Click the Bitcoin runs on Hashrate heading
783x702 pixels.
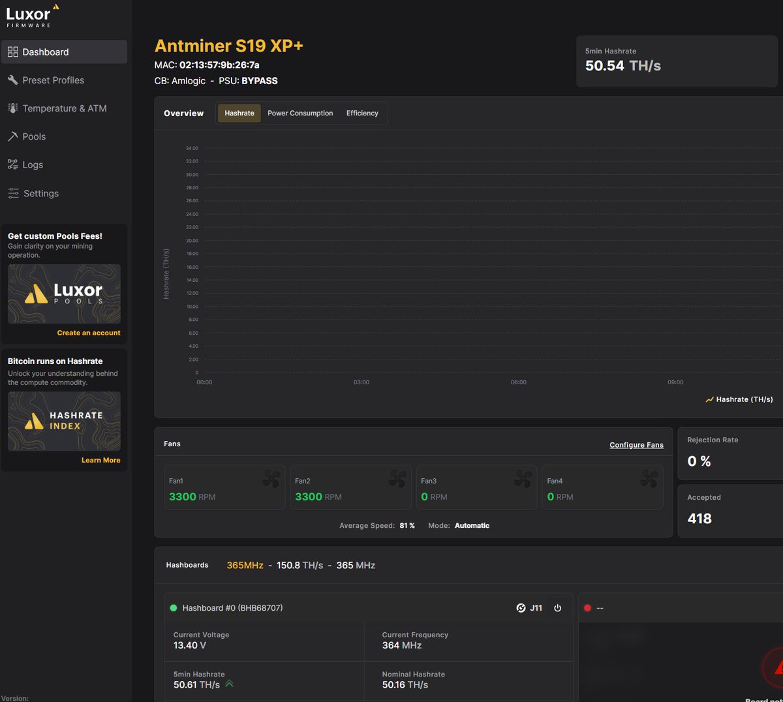[x=55, y=361]
